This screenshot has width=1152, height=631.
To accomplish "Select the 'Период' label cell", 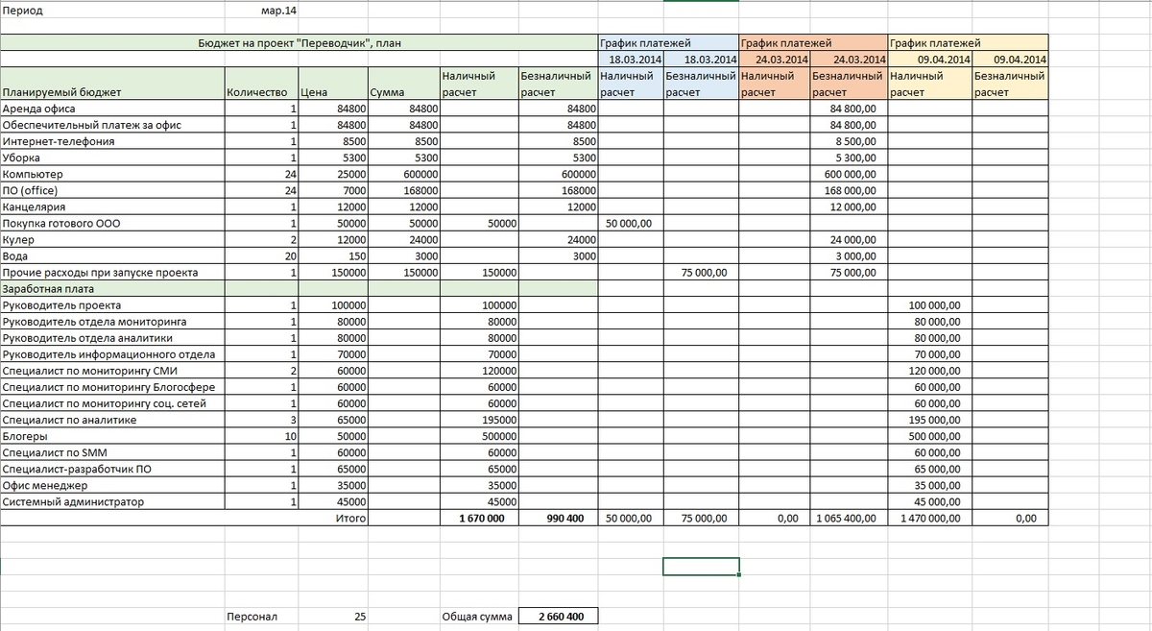I will tap(112, 12).
